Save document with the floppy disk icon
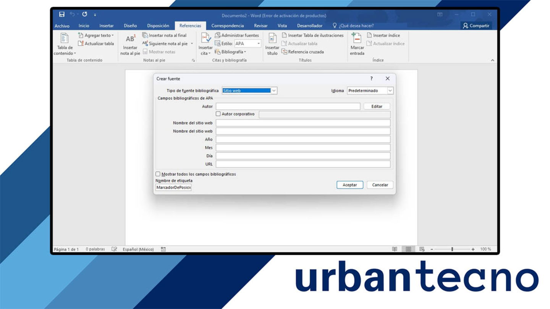Screen dimensions: 550x309 click(62, 14)
